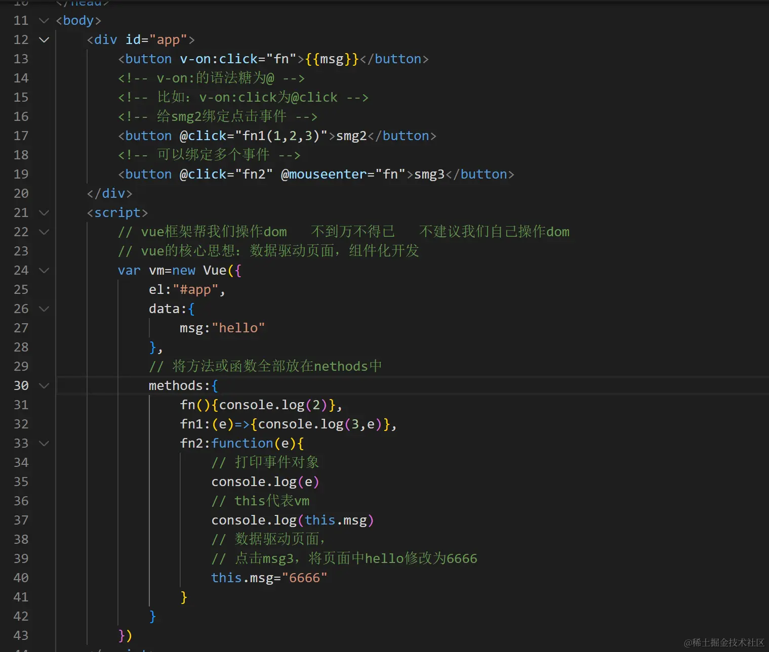Click the comment '给smg2绑定点击事件'
Screen dimensions: 769x652
pos(218,117)
